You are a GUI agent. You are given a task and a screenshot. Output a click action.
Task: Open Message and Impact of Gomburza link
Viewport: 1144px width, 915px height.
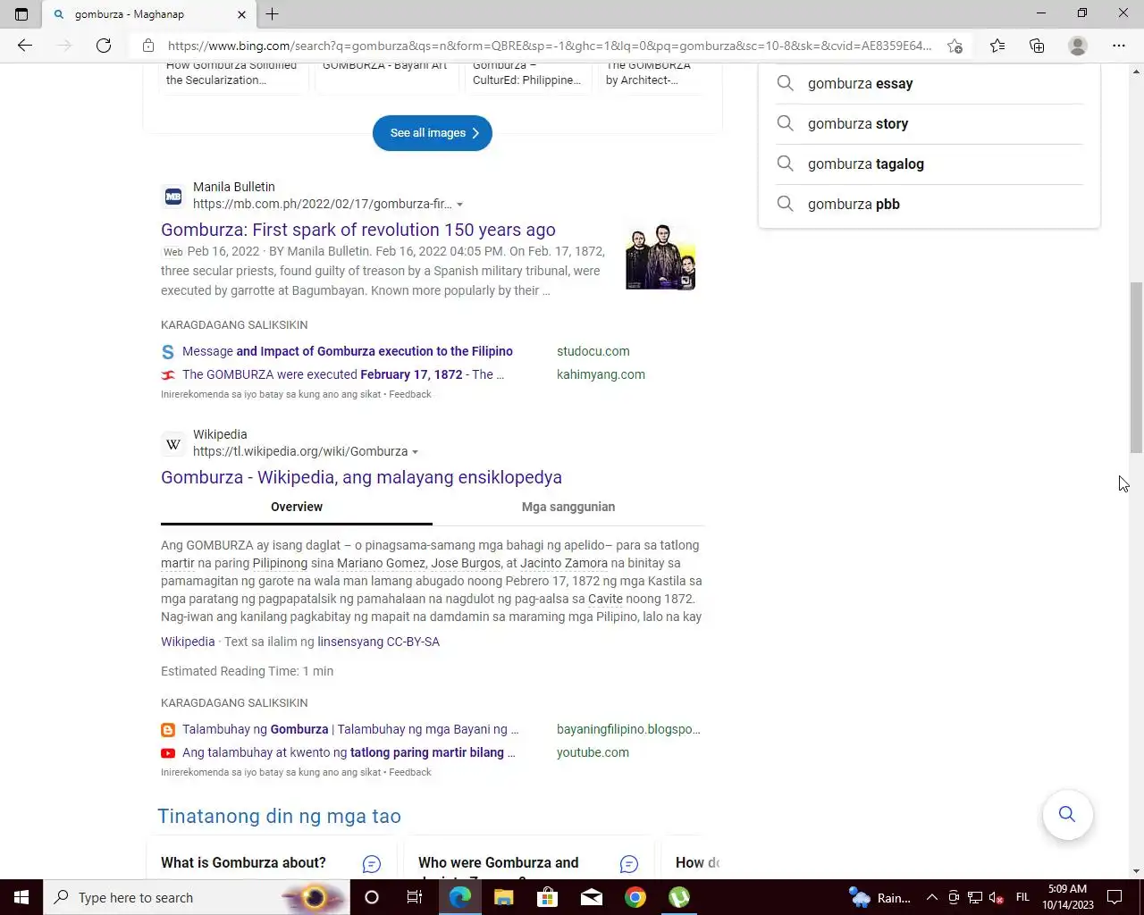click(348, 351)
